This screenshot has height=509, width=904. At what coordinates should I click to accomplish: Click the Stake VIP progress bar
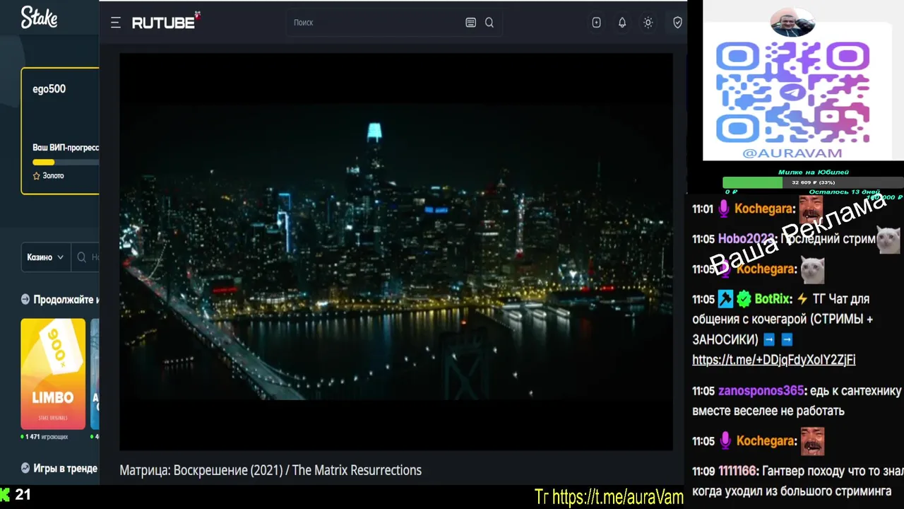point(66,162)
